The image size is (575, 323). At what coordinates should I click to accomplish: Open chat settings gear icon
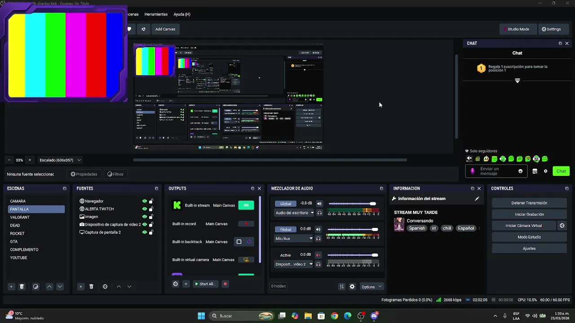click(546, 171)
